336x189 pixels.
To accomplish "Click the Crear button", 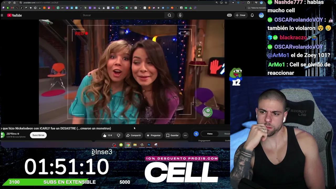I will click(240, 15).
